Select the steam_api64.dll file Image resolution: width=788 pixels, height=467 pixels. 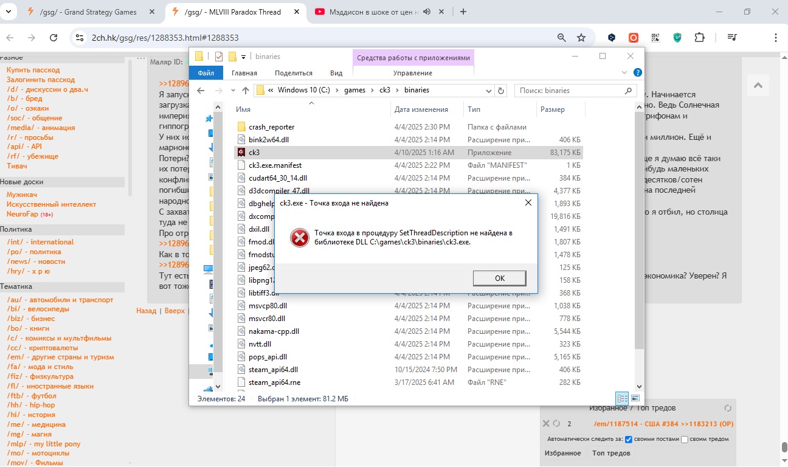(273, 370)
